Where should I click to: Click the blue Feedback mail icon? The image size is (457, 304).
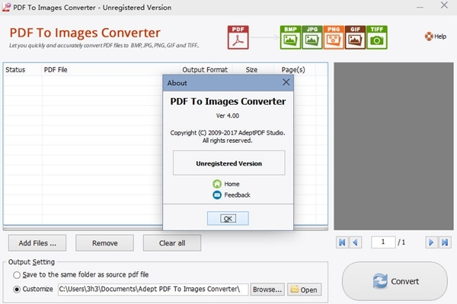(x=217, y=195)
